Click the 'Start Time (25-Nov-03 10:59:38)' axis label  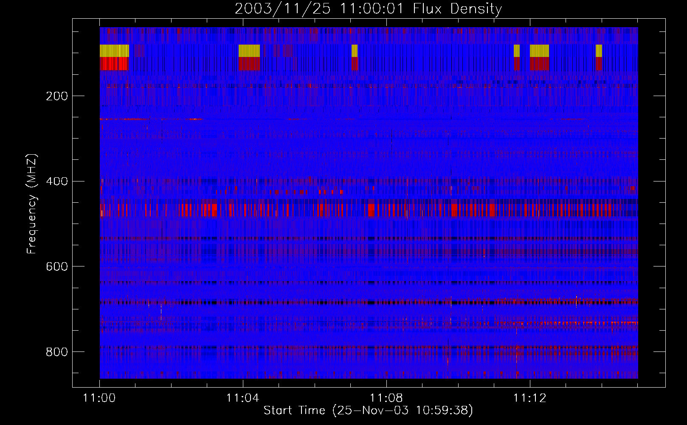pos(368,411)
